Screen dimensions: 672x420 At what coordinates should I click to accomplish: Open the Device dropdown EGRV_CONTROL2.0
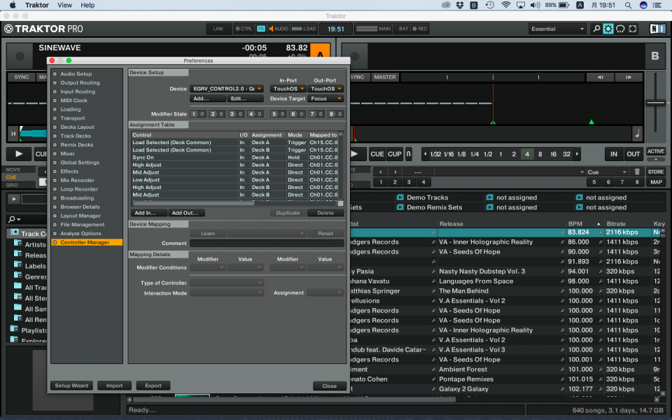pos(227,89)
